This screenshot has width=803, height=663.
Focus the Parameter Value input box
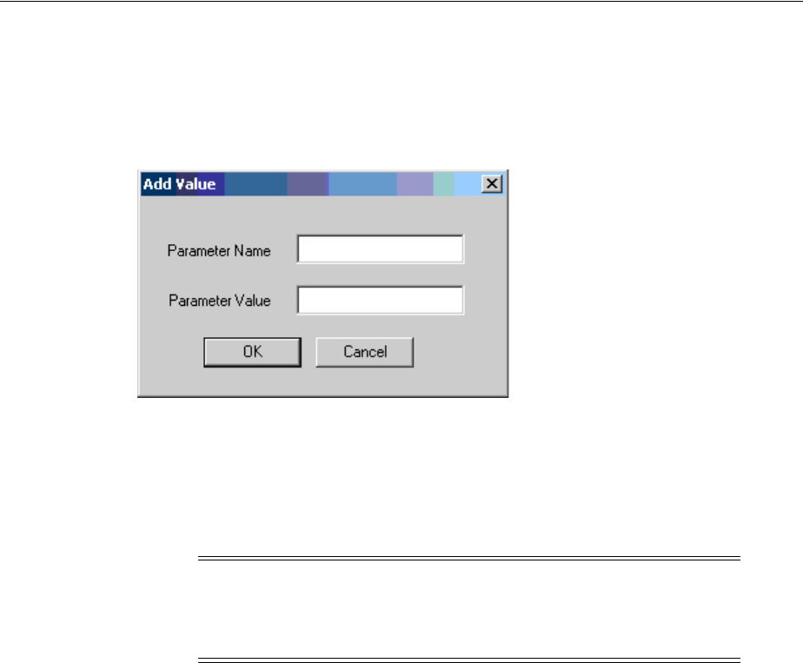(380, 300)
